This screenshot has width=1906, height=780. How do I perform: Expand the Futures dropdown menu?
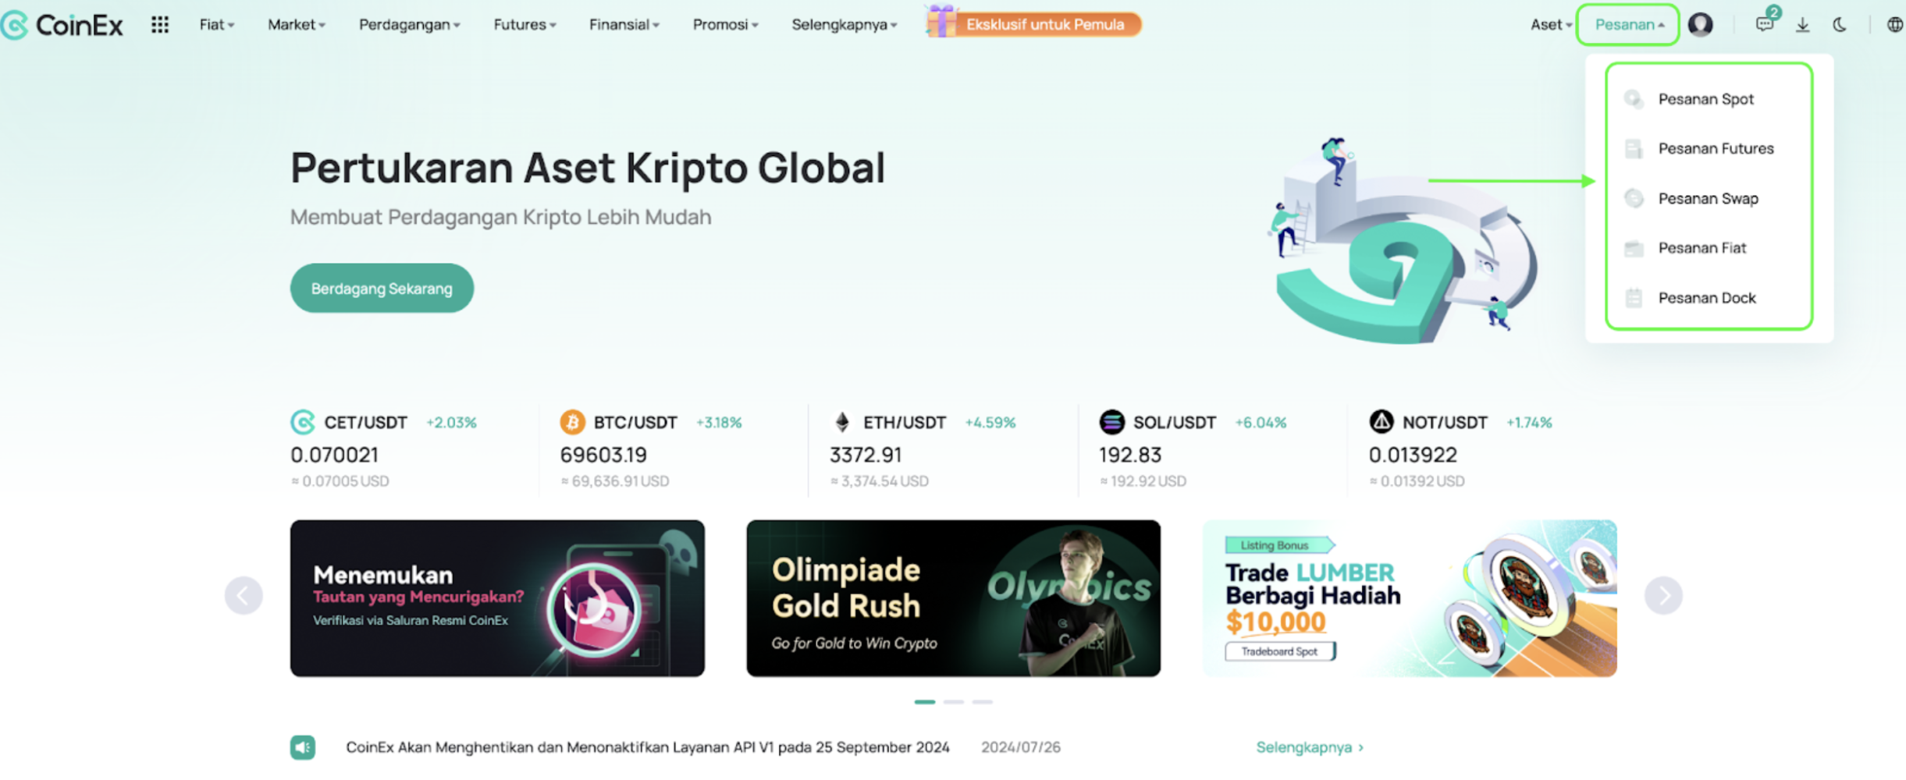pyautogui.click(x=525, y=24)
